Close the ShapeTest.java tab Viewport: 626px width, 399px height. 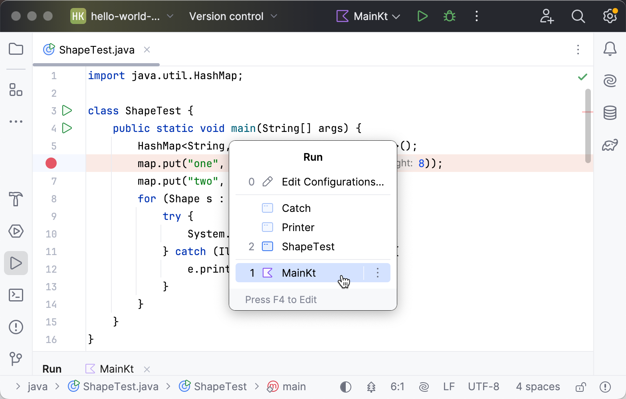[x=147, y=50]
